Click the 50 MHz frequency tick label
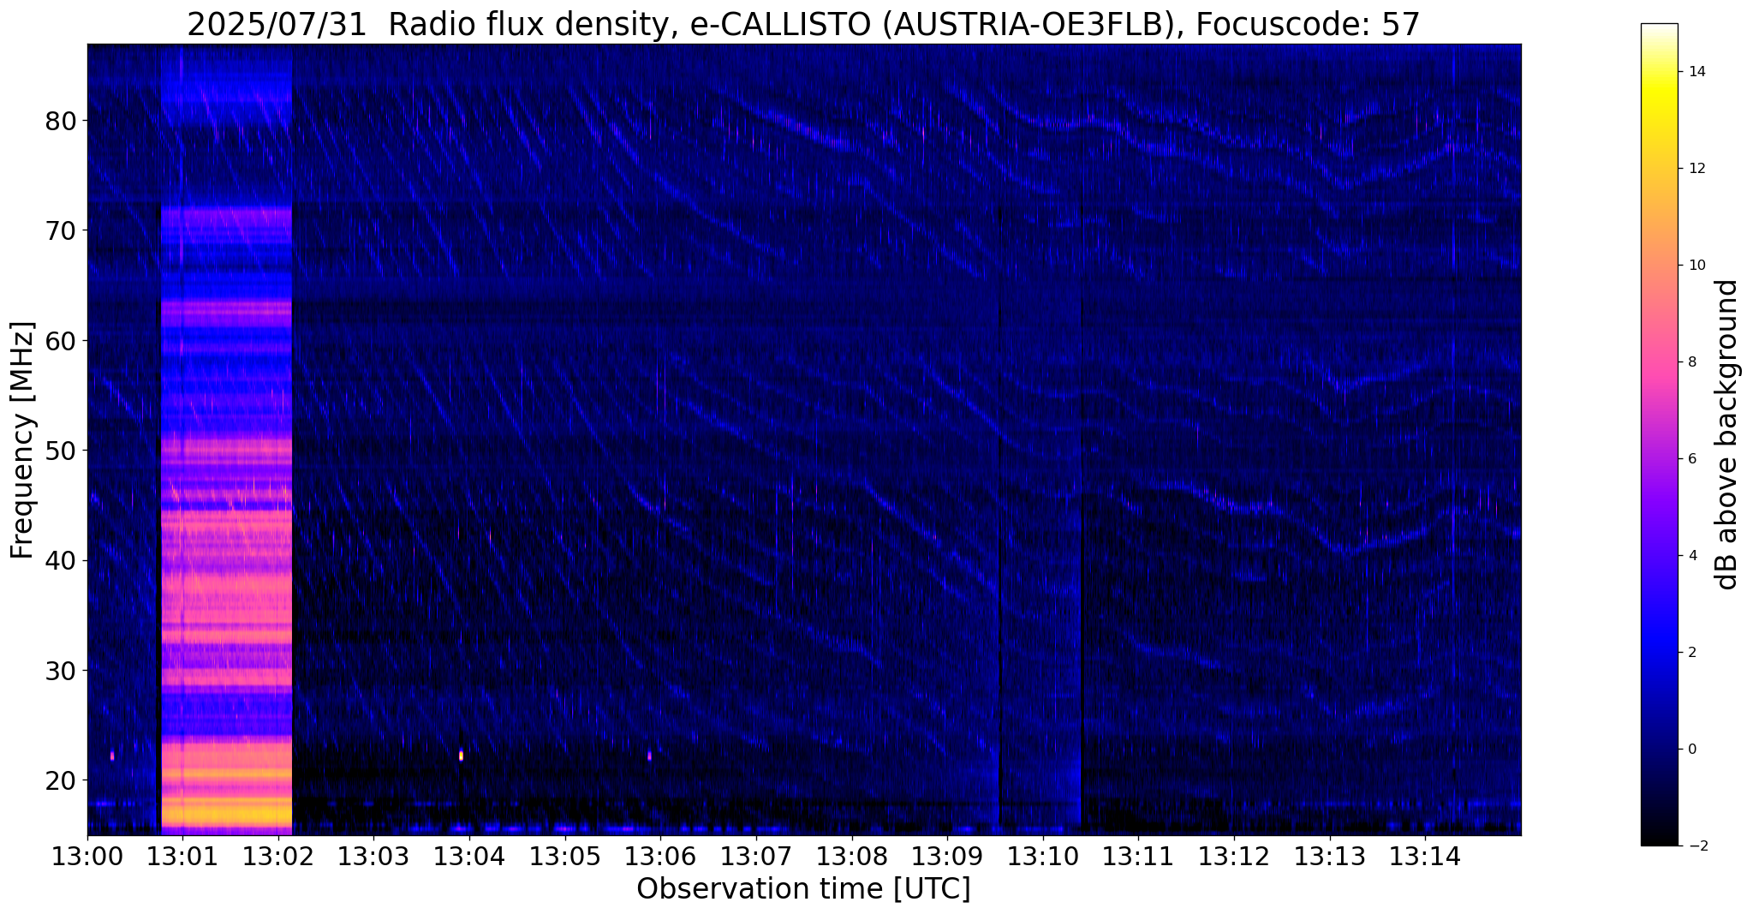 point(61,451)
